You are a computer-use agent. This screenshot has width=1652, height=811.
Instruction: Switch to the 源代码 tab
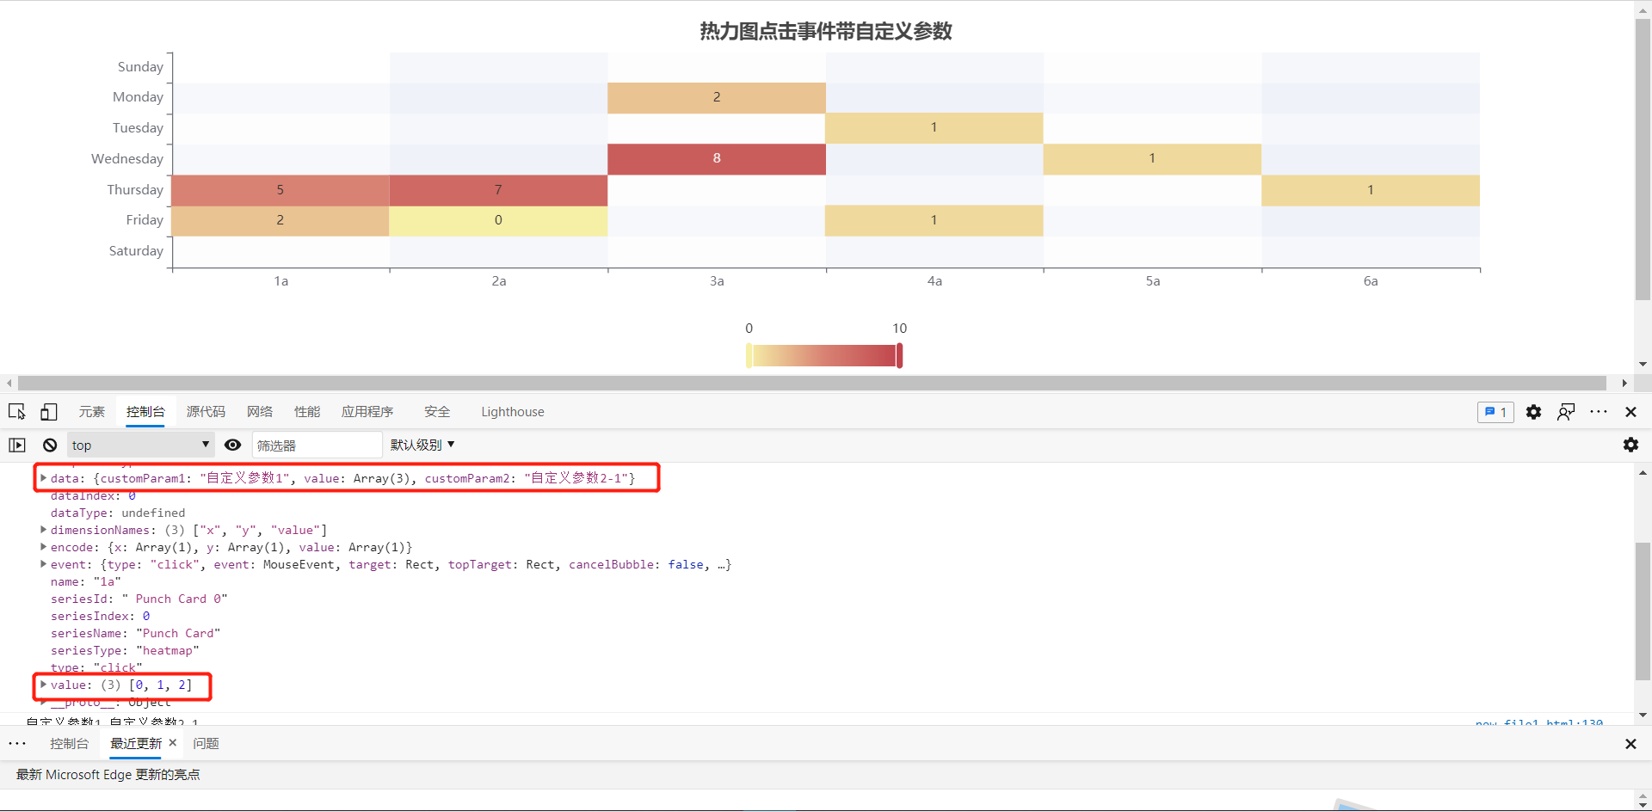pyautogui.click(x=205, y=412)
